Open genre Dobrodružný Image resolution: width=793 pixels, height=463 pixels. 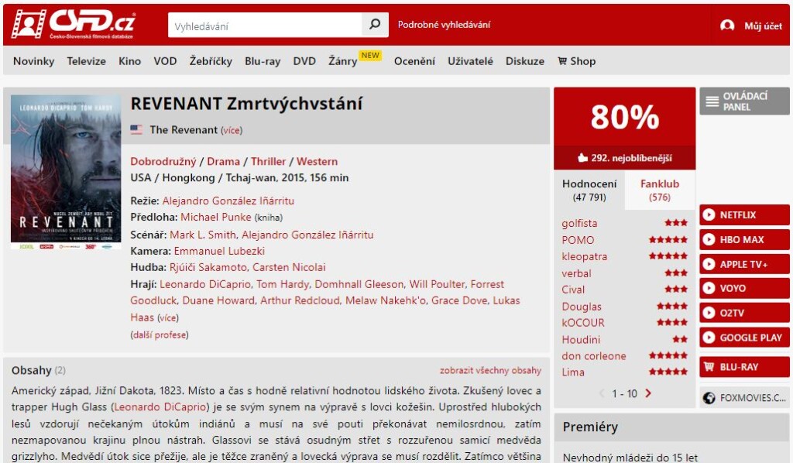163,161
